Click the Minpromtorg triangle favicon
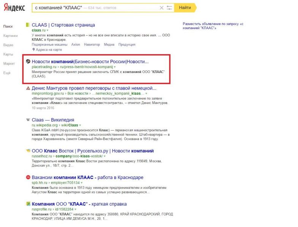The height and width of the screenshot is (227, 298). click(28, 88)
